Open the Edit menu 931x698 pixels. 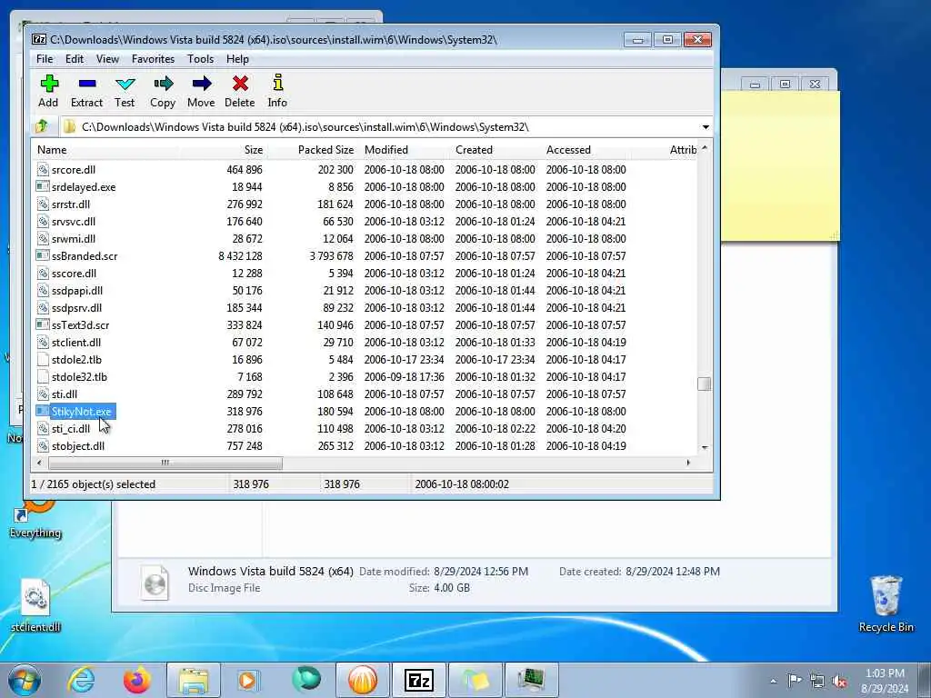[75, 59]
